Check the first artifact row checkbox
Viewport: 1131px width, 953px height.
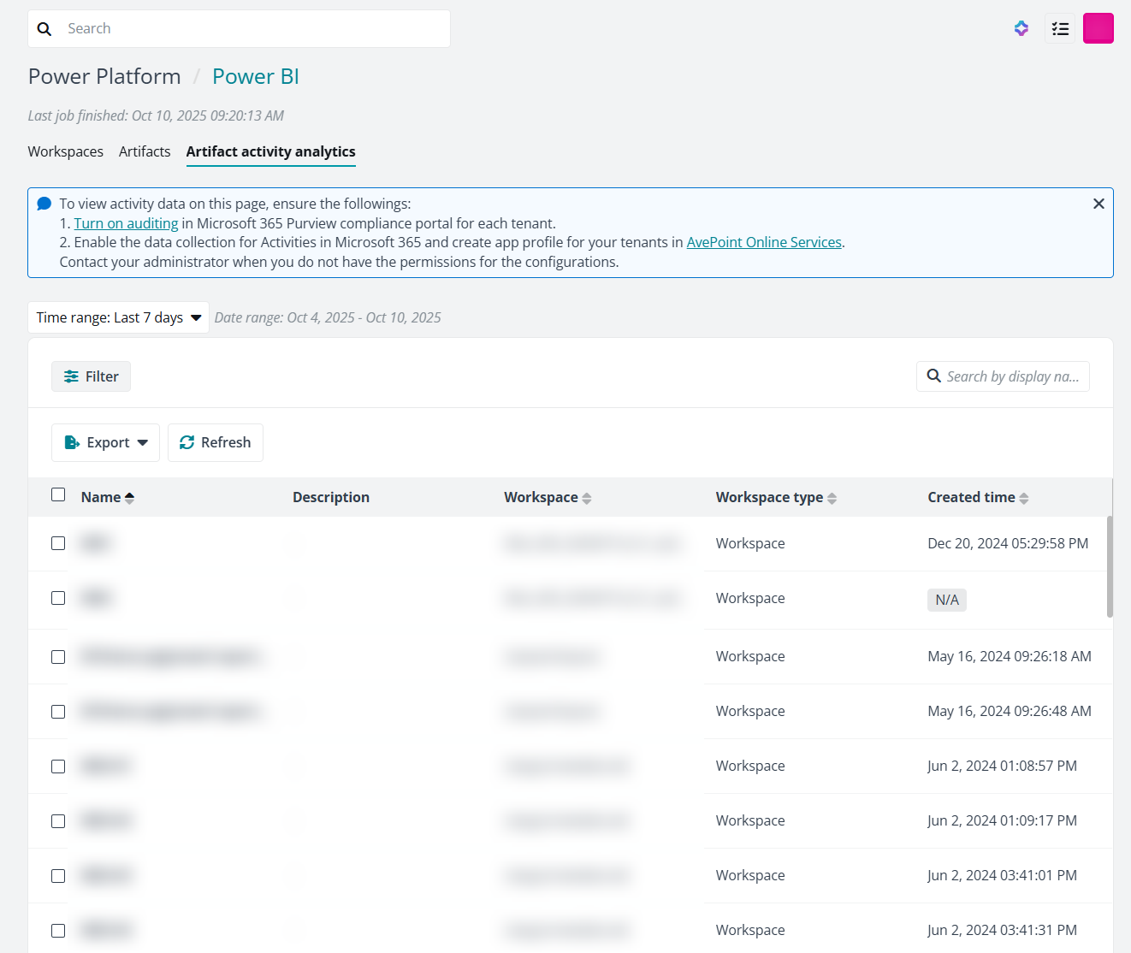(x=58, y=543)
